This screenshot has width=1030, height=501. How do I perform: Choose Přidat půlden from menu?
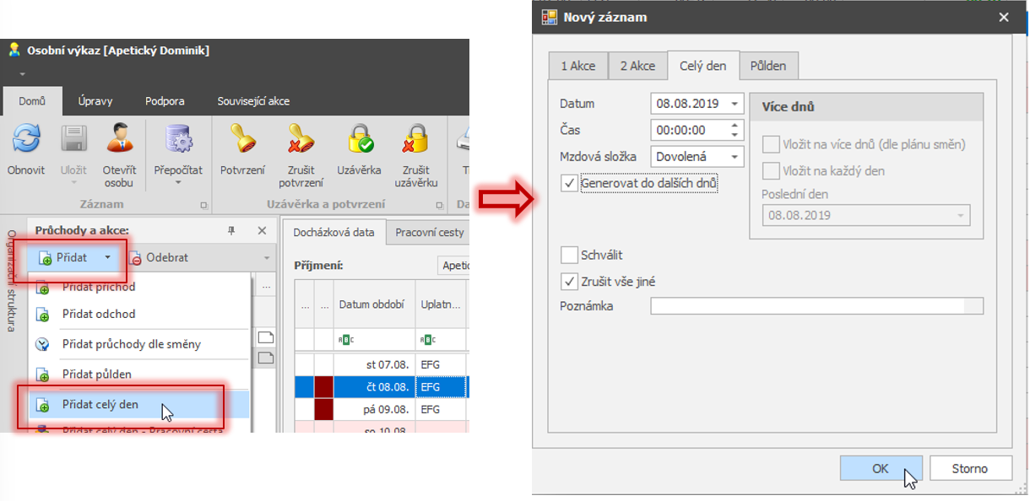139,374
